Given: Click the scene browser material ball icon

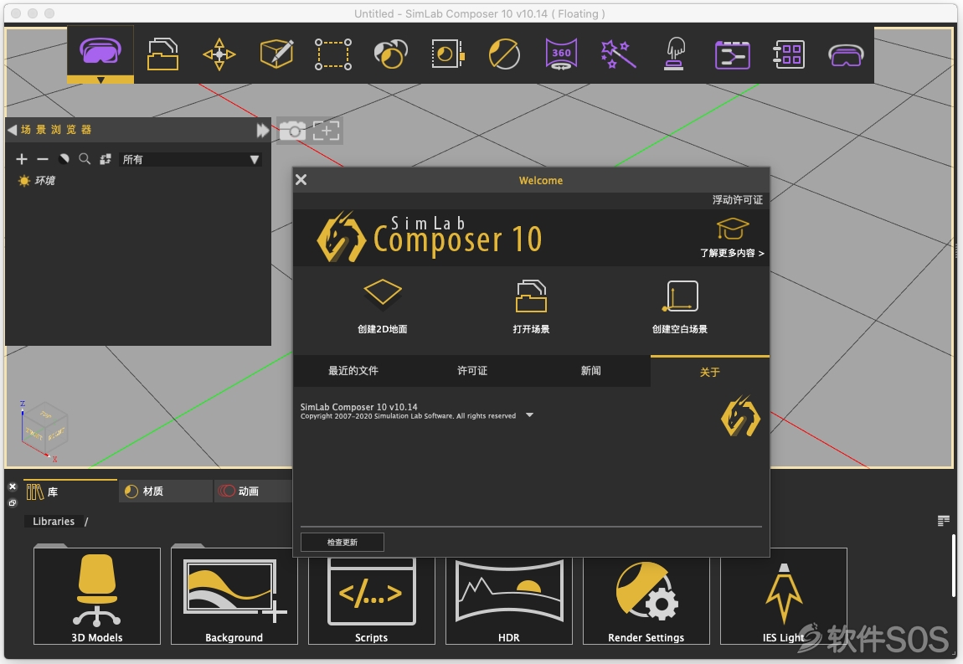Looking at the screenshot, I should (64, 159).
